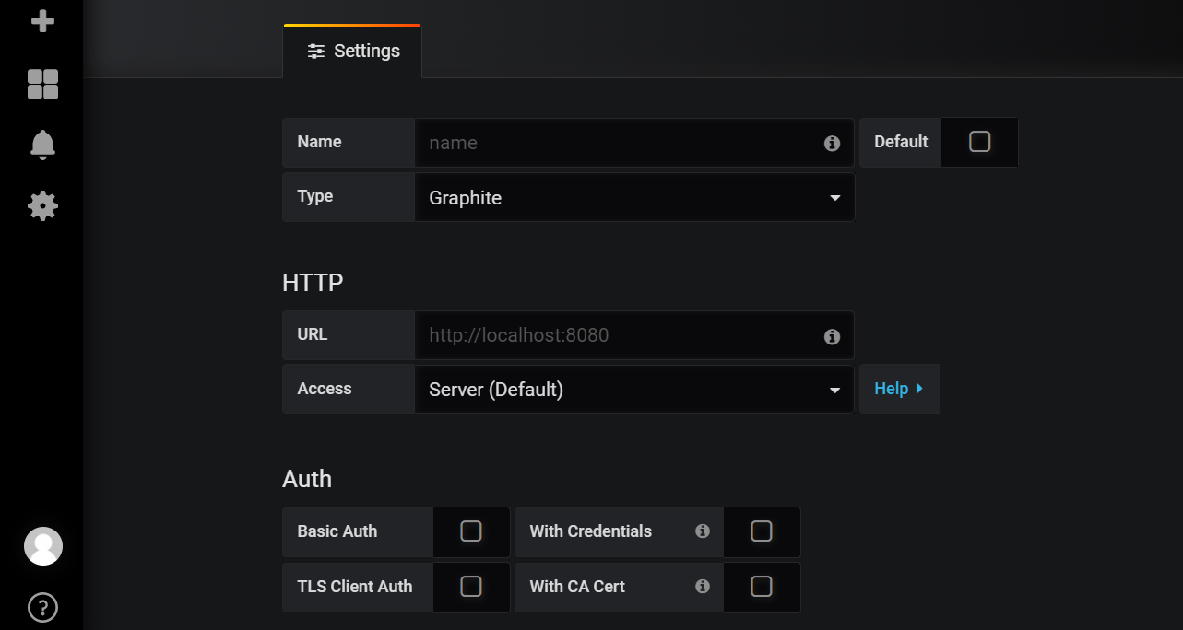Image resolution: width=1183 pixels, height=630 pixels.
Task: Click the Type field label
Action: click(315, 196)
